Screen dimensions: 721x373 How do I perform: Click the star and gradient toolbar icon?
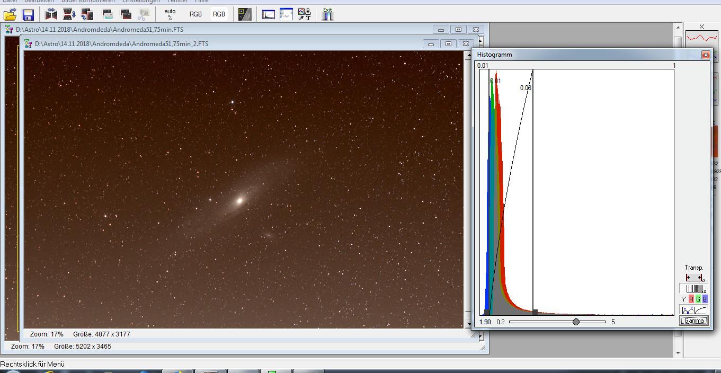click(x=245, y=14)
